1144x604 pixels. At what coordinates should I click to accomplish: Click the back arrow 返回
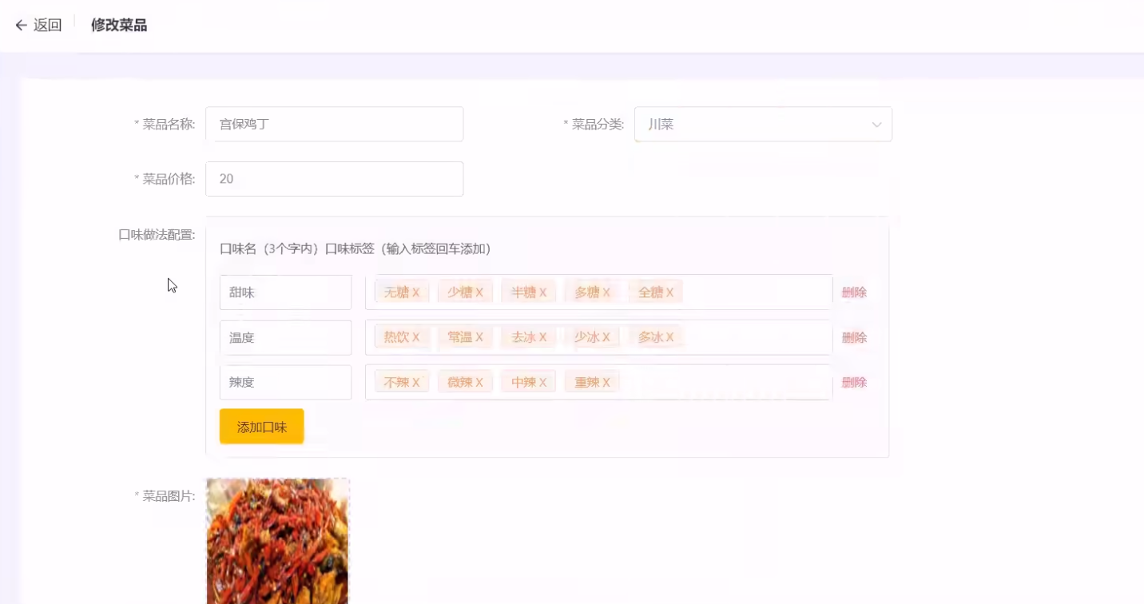coord(38,25)
